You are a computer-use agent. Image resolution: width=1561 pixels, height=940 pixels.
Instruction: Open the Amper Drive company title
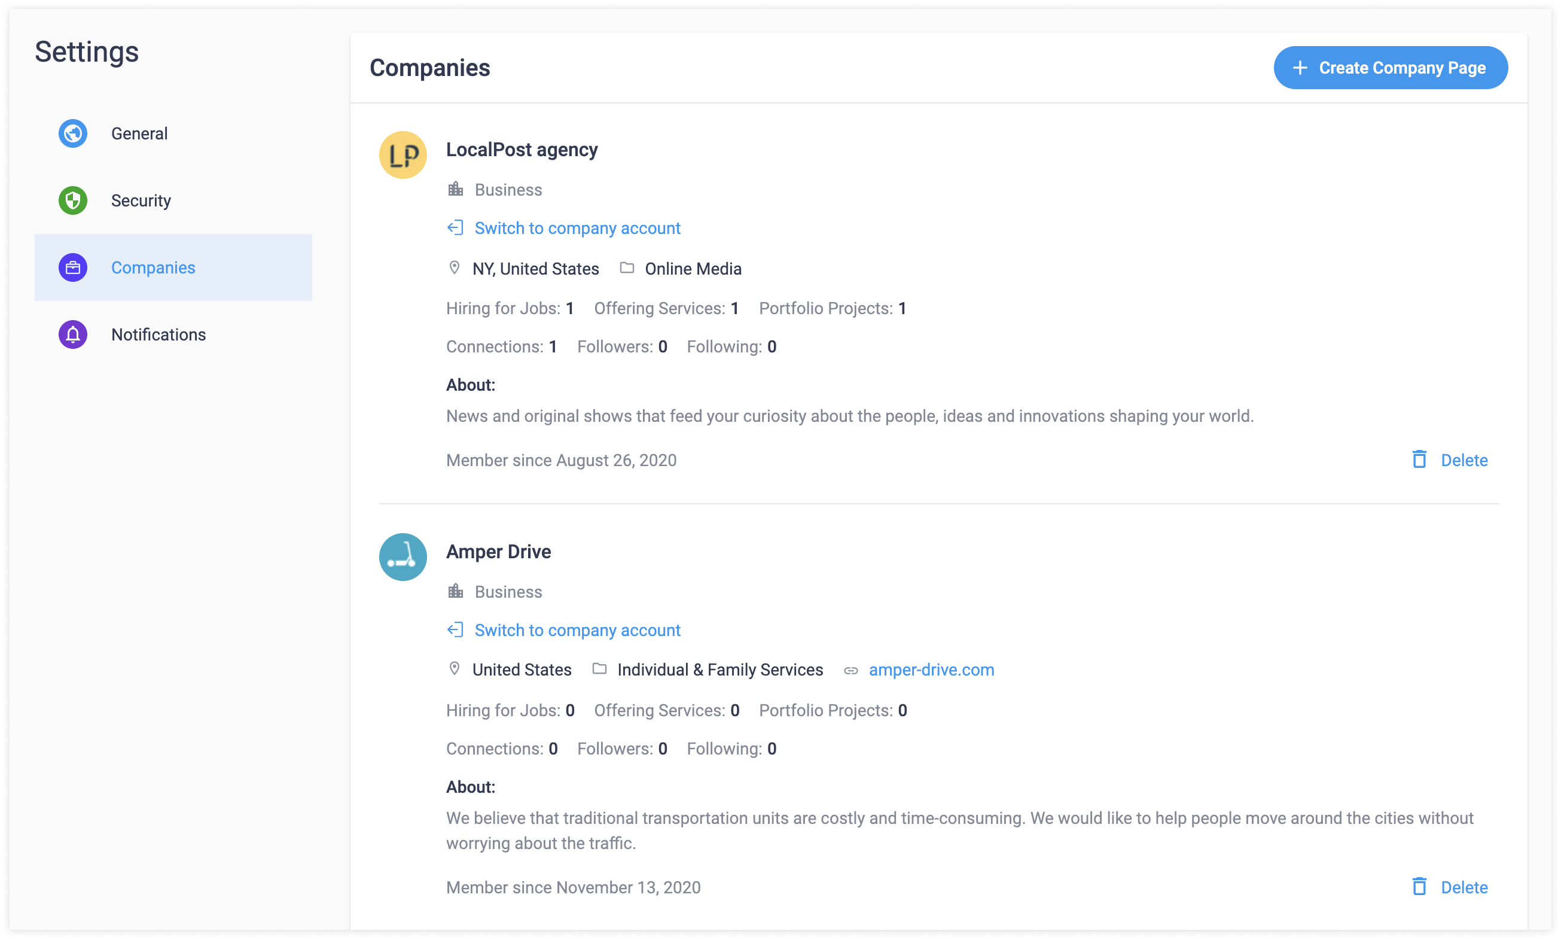click(x=498, y=552)
